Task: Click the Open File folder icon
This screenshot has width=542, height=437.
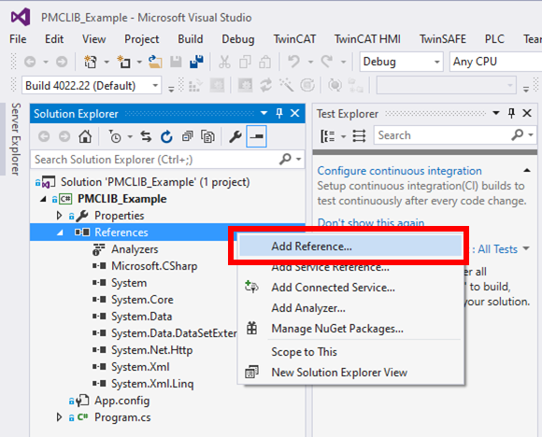Action: click(x=155, y=62)
